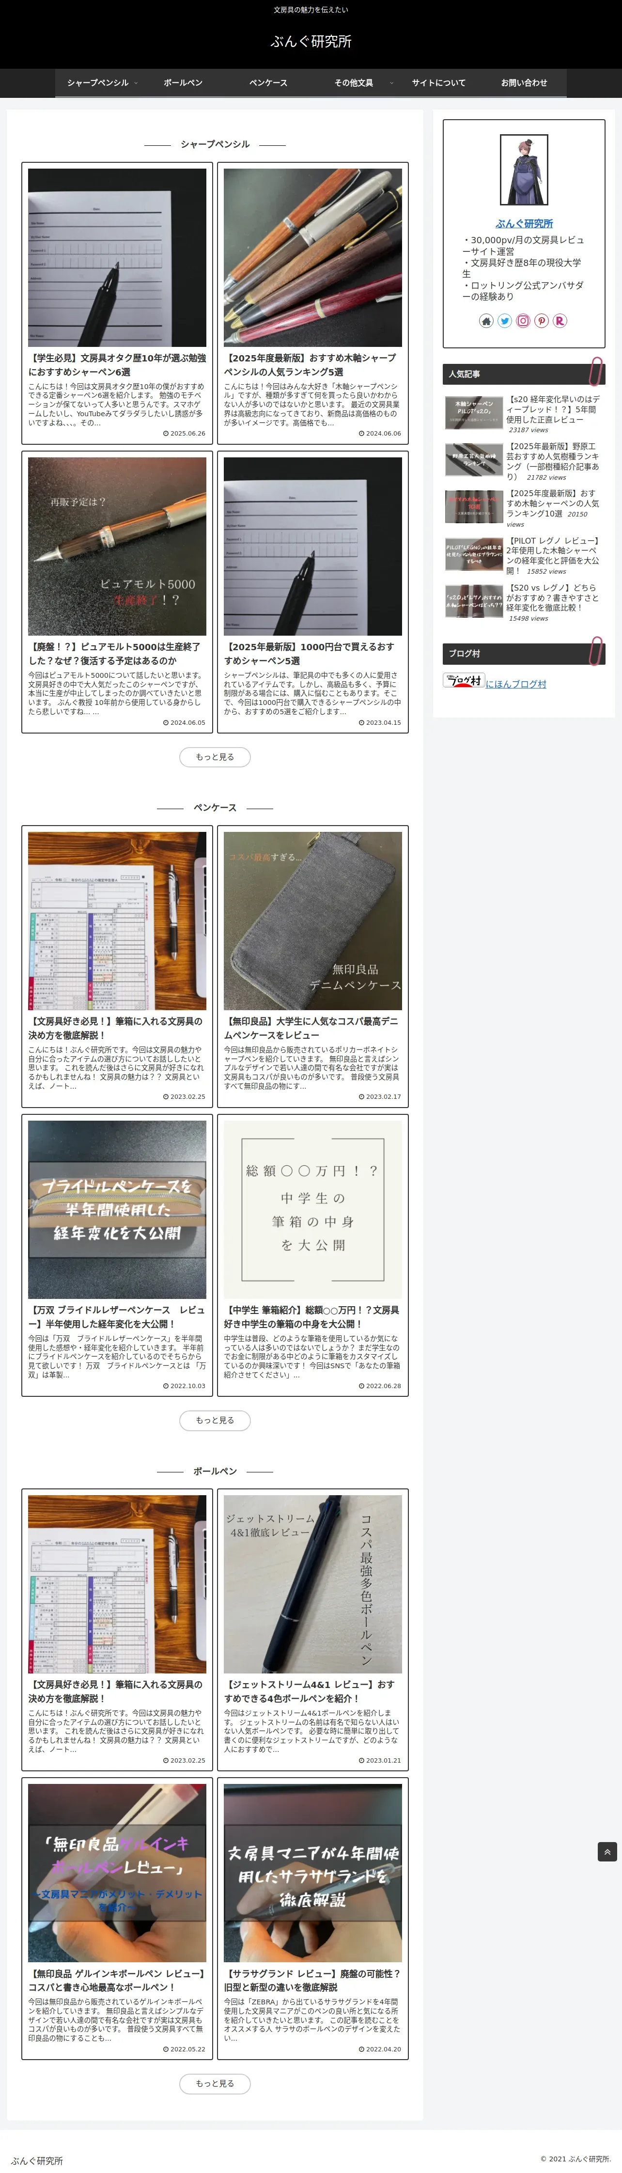Open the Twitter profile icon

[x=505, y=321]
